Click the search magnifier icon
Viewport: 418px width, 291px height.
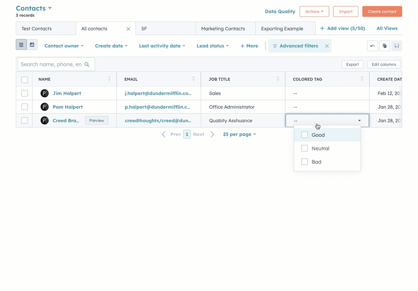click(87, 64)
